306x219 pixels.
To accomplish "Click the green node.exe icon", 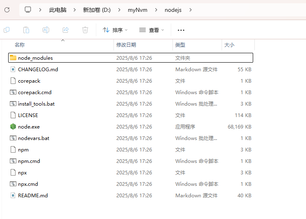I will coord(13,126).
